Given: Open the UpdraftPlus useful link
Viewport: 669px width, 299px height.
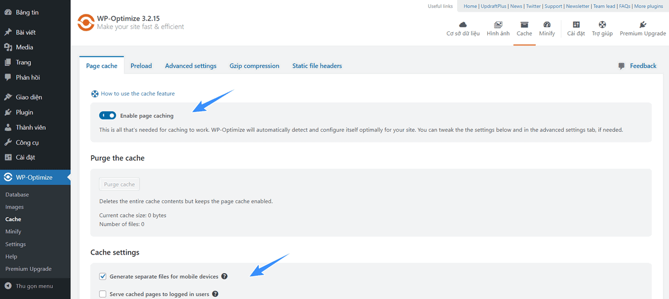Looking at the screenshot, I should [x=494, y=6].
